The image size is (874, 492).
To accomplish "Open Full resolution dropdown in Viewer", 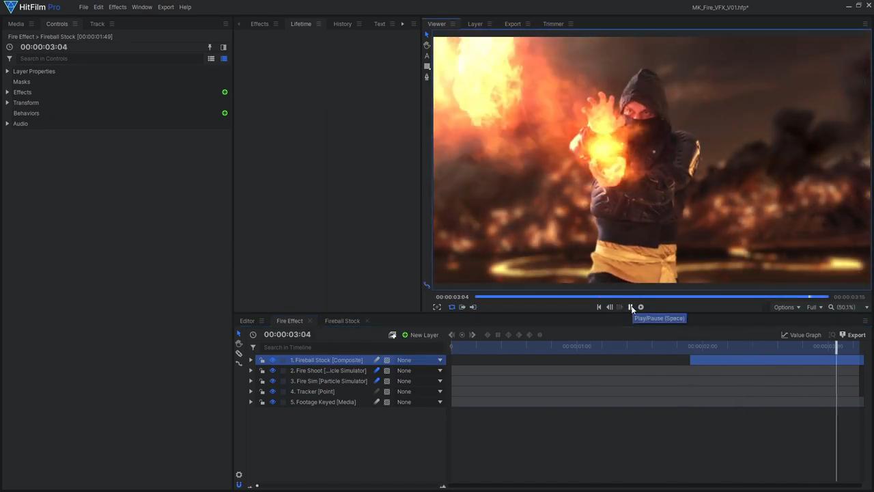I will [815, 307].
